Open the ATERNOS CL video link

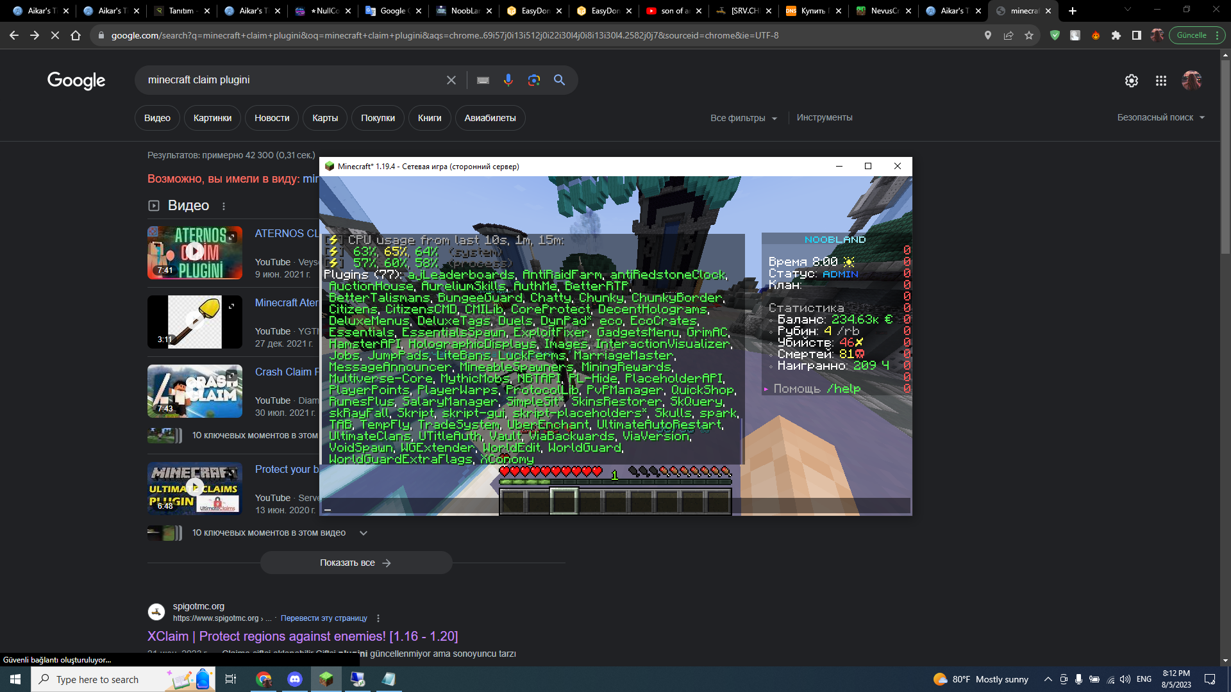coord(287,234)
